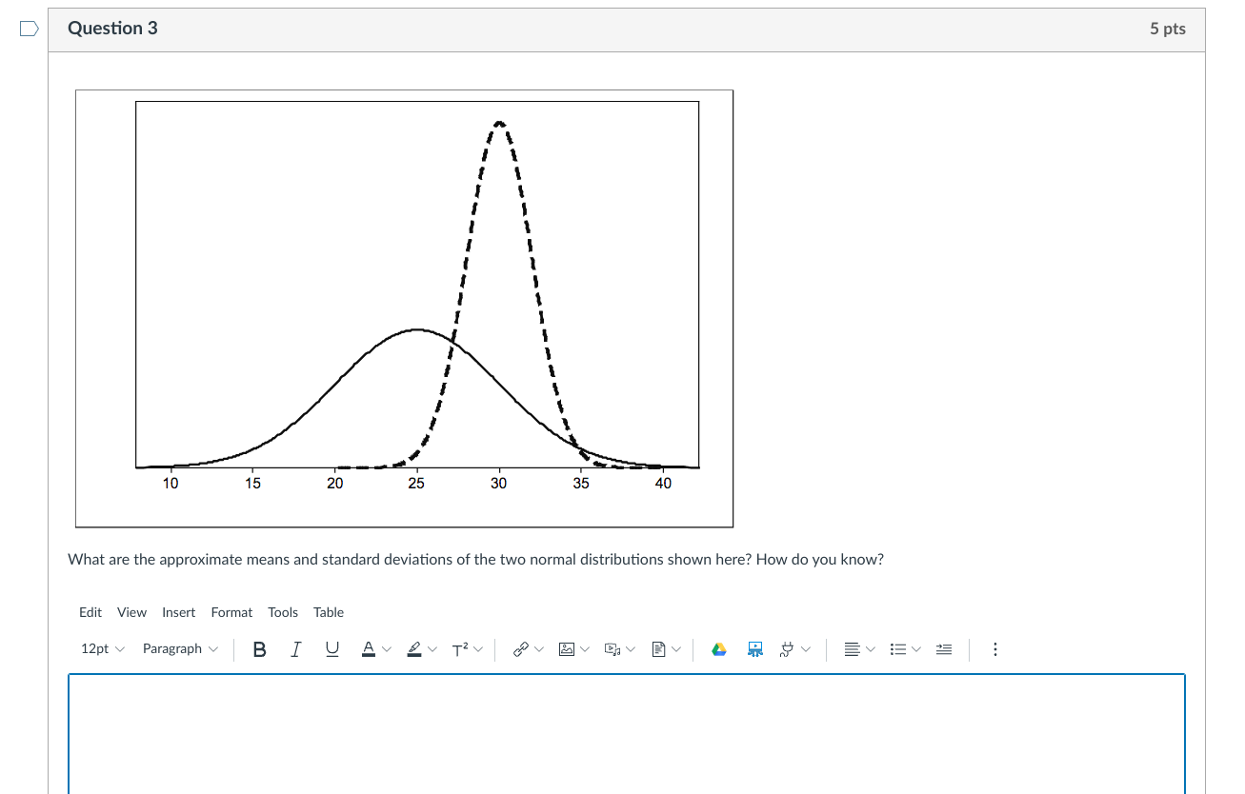Image resolution: width=1245 pixels, height=794 pixels.
Task: Insert a link using the link icon
Action: pos(520,648)
